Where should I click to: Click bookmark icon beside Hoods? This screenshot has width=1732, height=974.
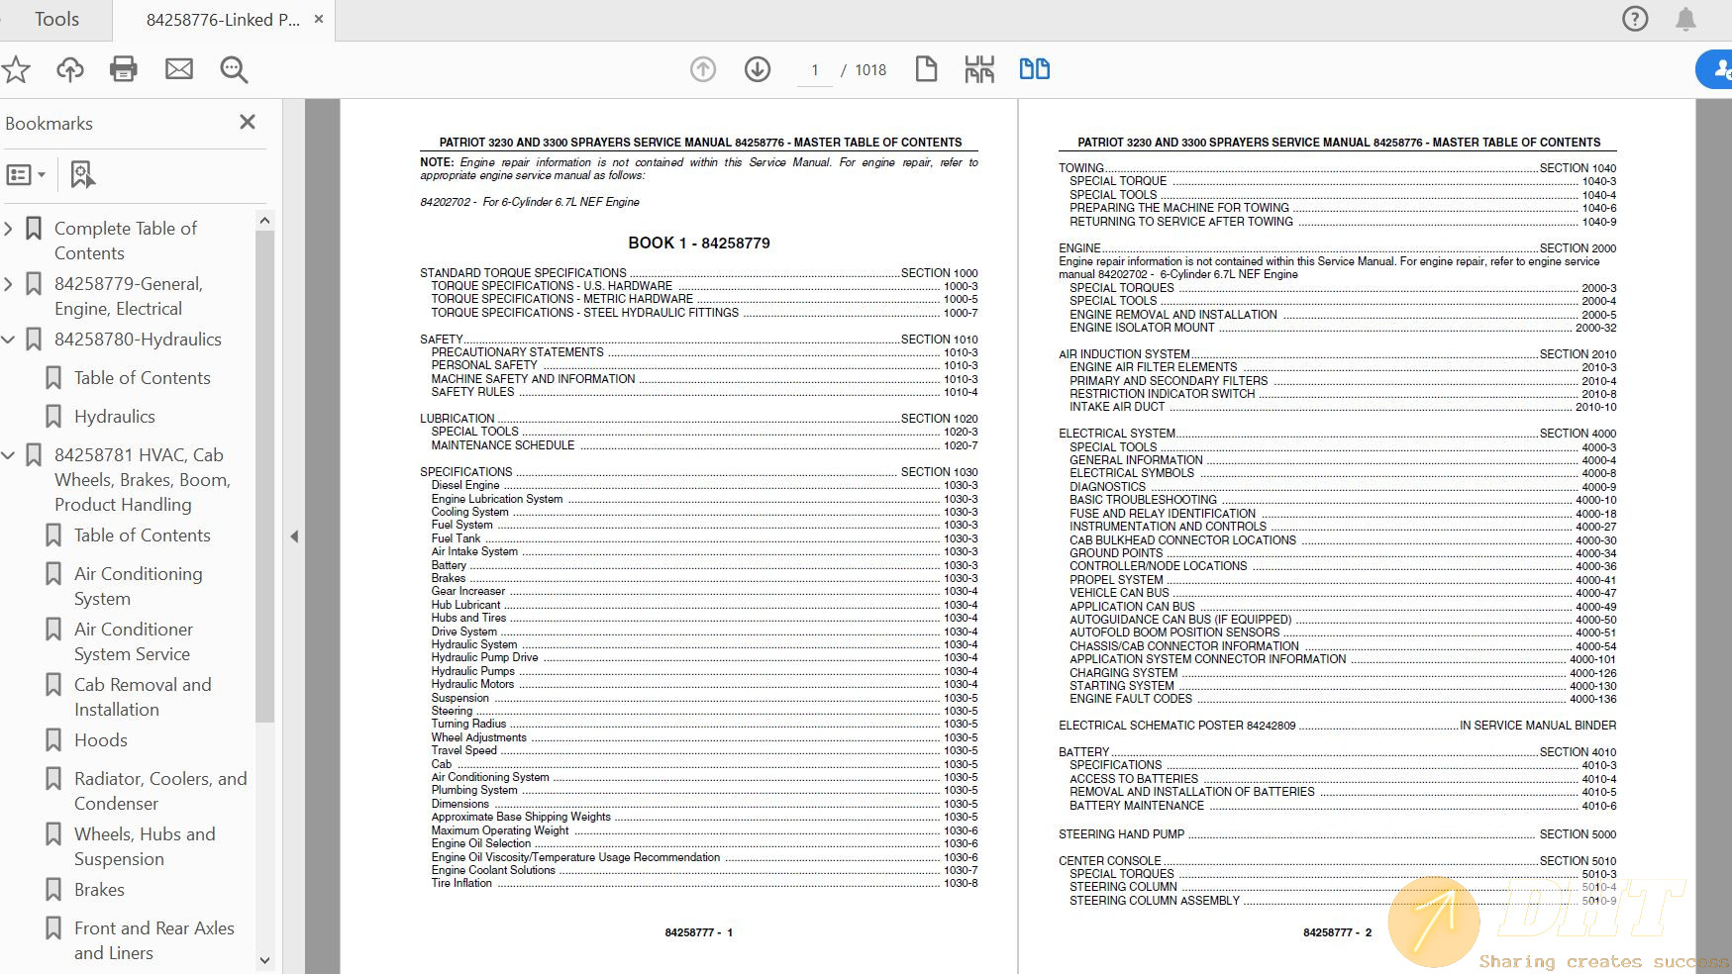tap(53, 740)
